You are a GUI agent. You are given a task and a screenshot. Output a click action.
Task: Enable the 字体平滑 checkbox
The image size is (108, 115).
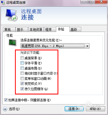[x=22, y=63]
